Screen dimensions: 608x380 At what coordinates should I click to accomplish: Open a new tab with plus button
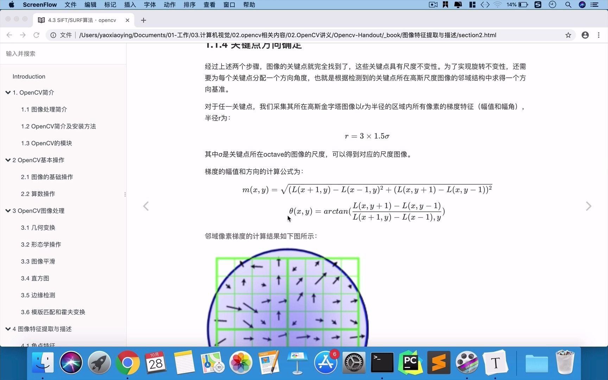click(x=143, y=20)
